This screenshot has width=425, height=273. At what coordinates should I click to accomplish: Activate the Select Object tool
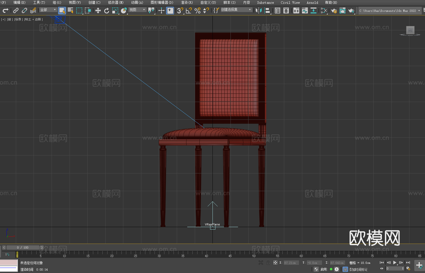coord(62,10)
